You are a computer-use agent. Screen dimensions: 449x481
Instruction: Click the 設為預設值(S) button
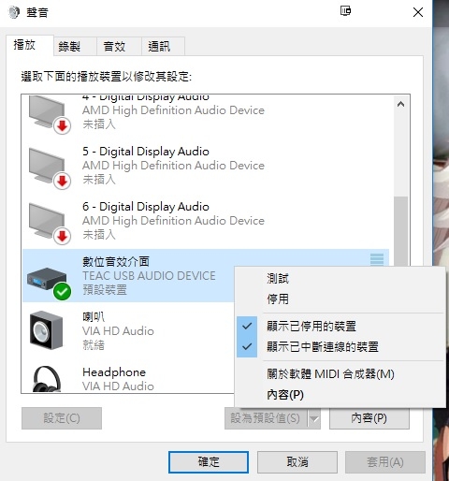(266, 418)
